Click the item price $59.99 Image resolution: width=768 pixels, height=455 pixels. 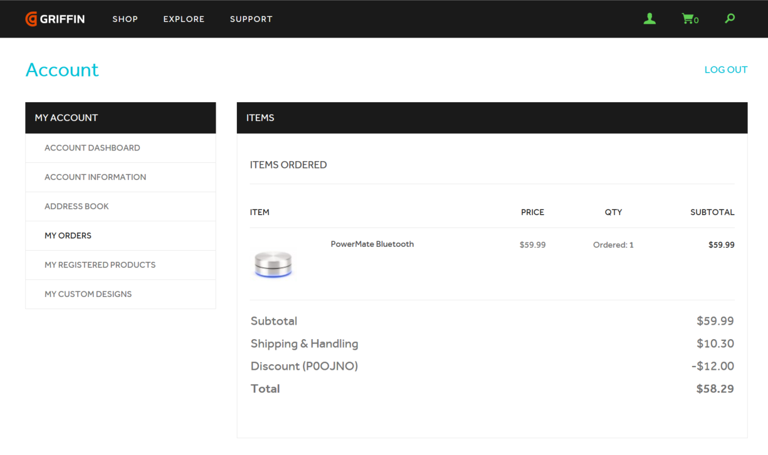[533, 245]
